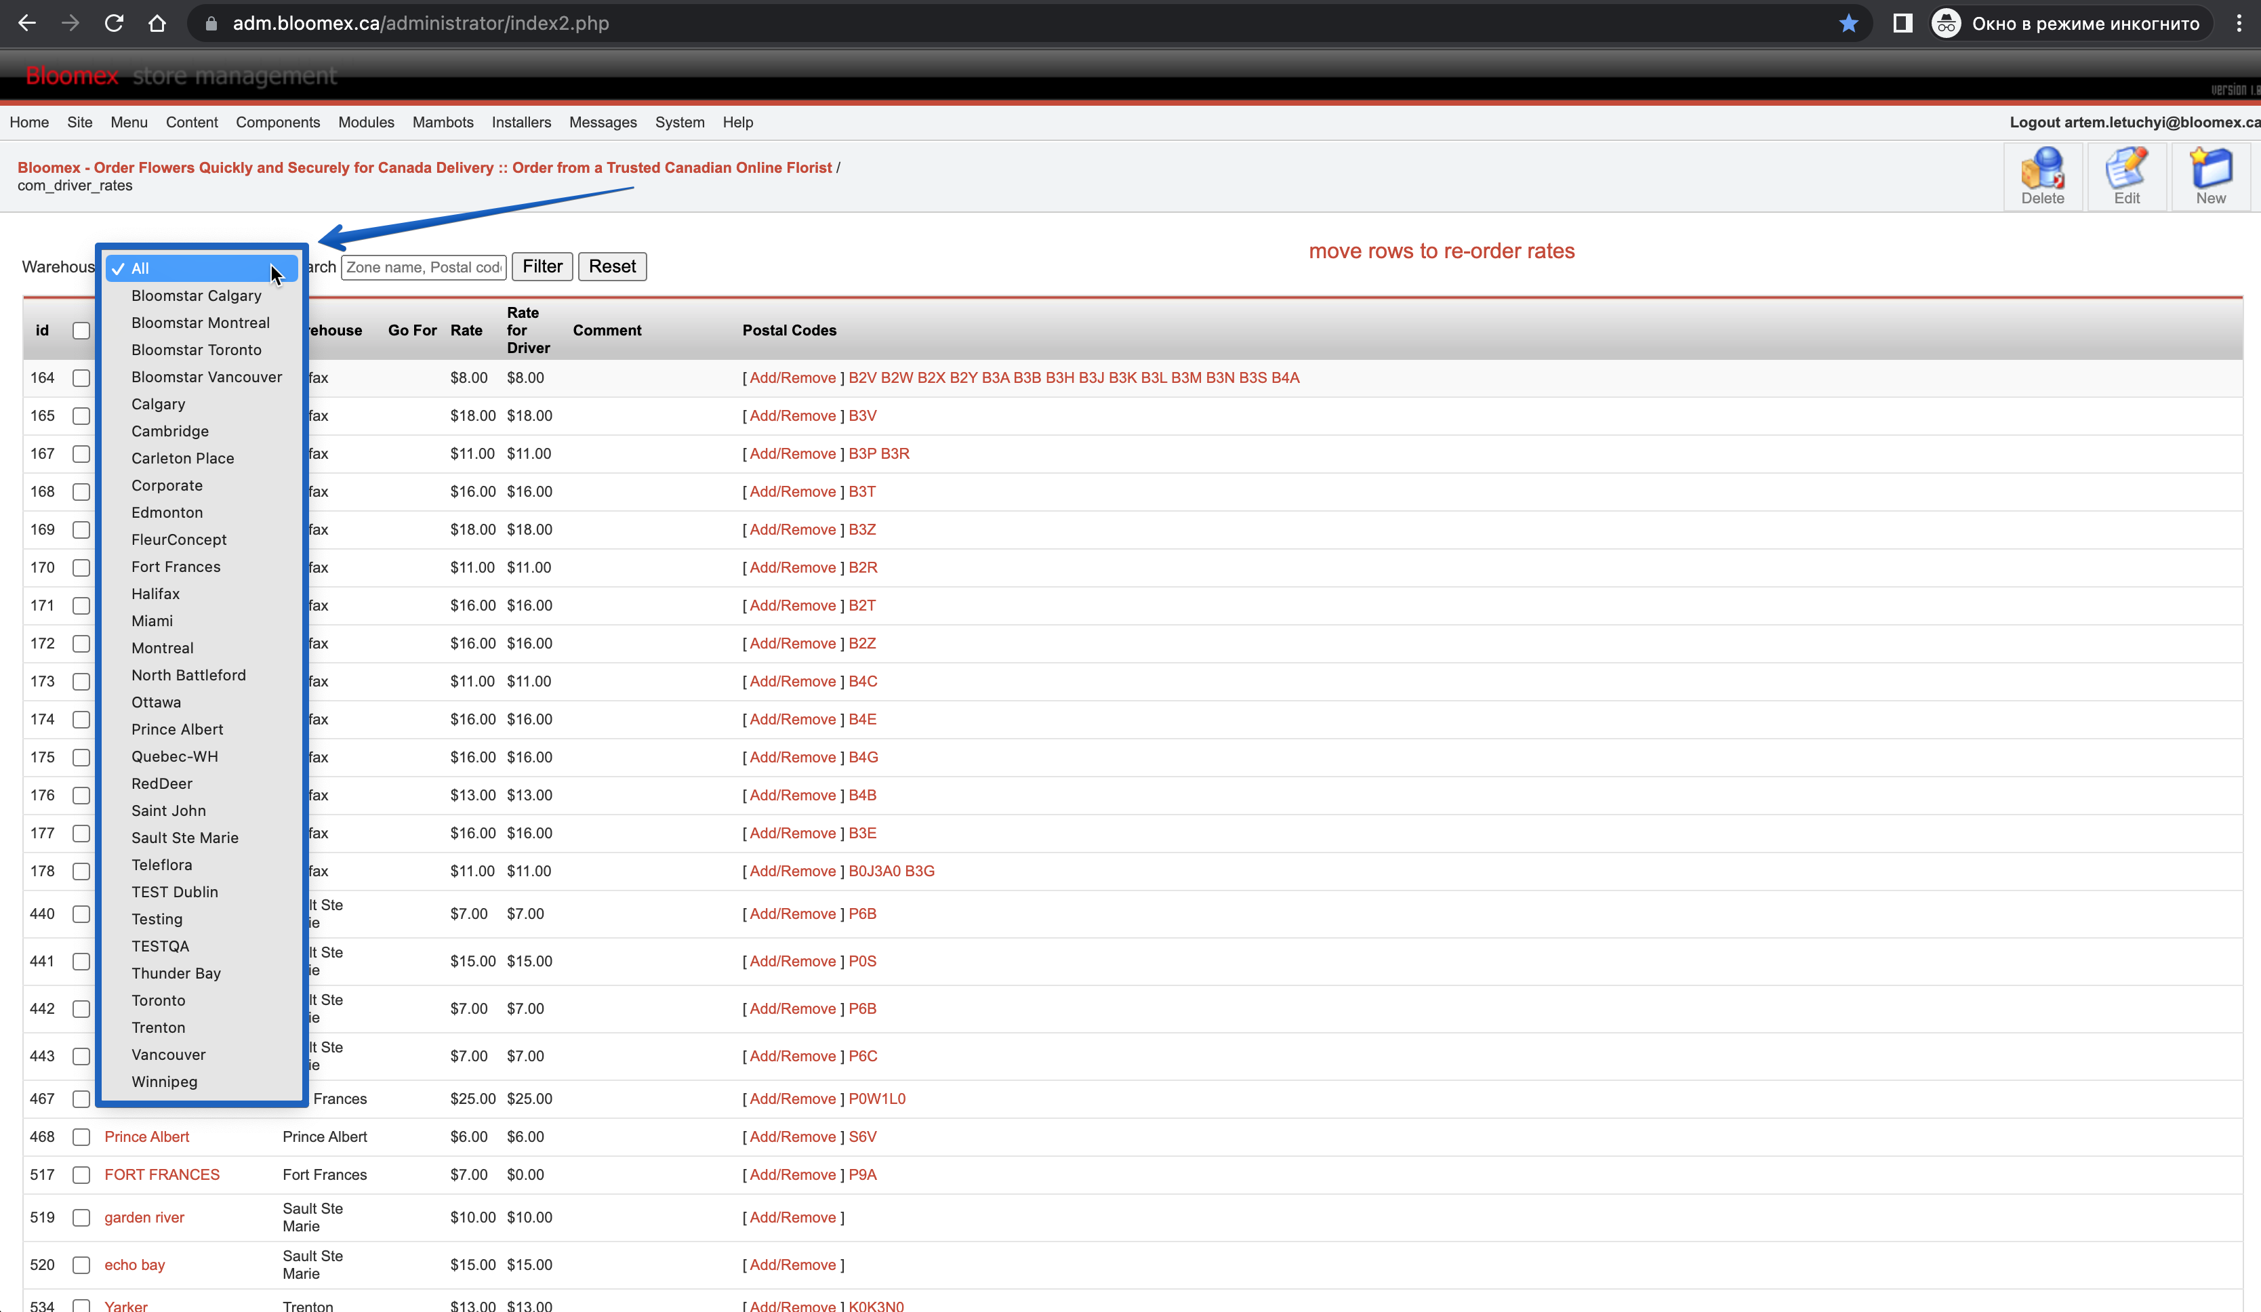
Task: Click Add/Remove link for row 467
Action: pos(793,1099)
